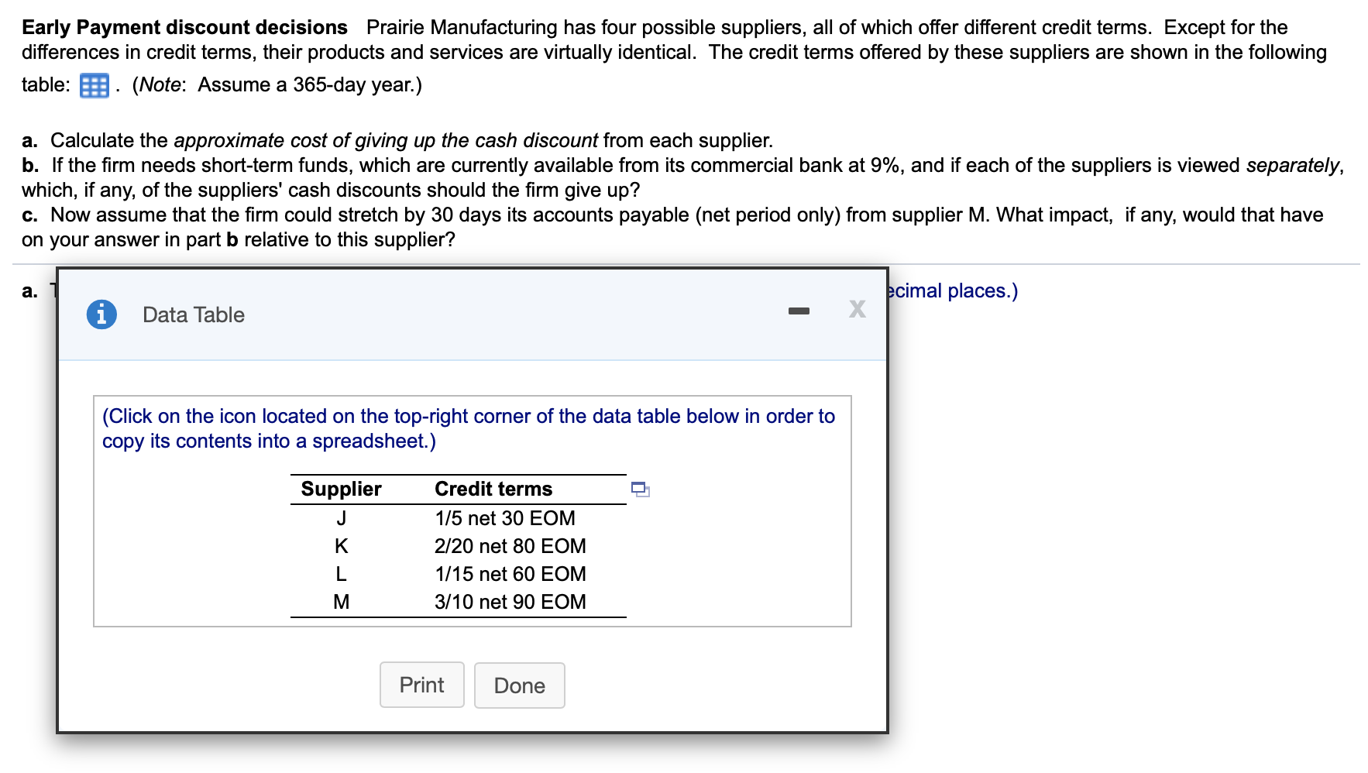Copy table contents via spreadsheet icon
This screenshot has height=773, width=1368.
641,490
